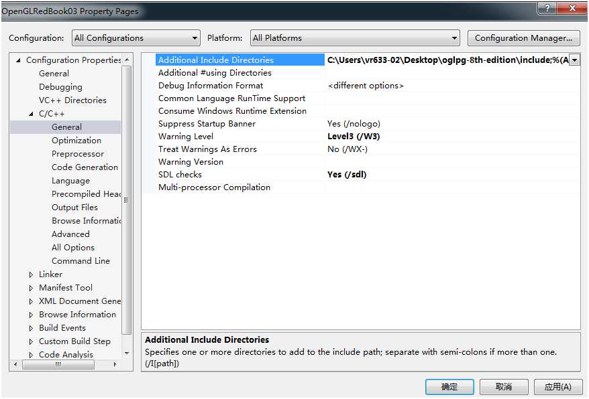
Task: Open the Language page
Action: [70, 181]
